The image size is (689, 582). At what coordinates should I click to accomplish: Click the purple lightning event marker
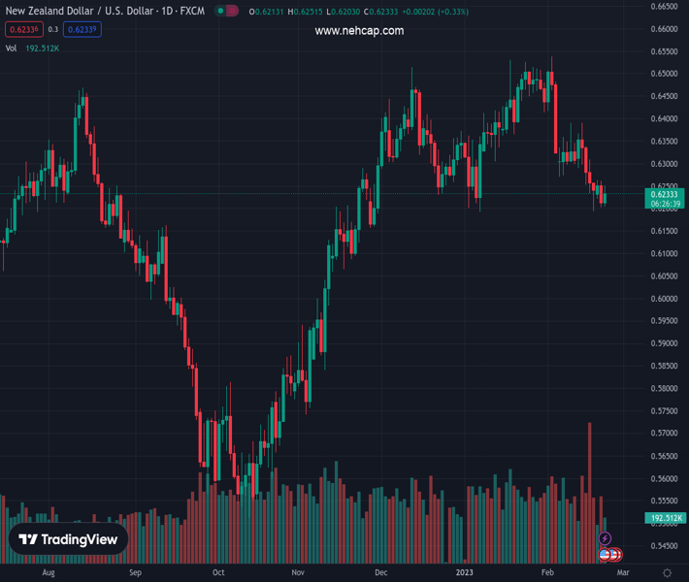tap(605, 538)
